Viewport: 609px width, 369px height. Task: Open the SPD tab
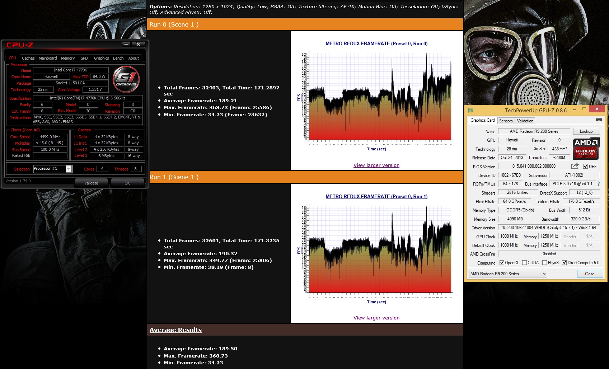tap(84, 58)
